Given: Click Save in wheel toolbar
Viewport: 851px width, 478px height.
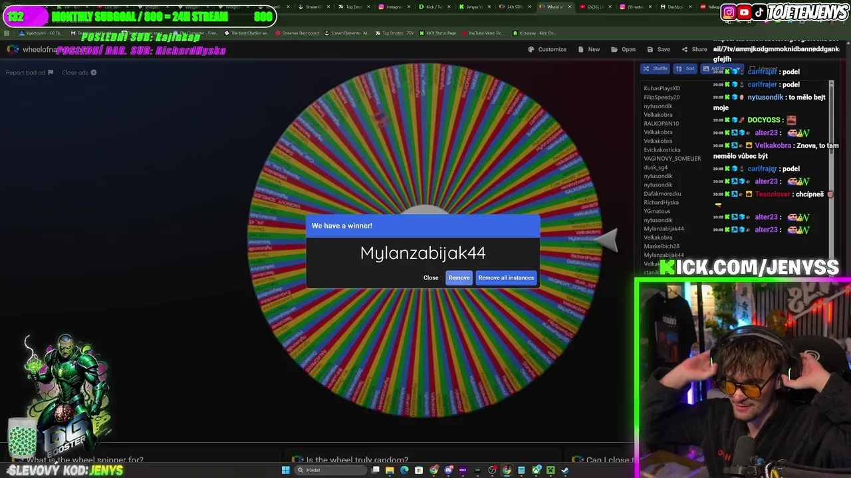Looking at the screenshot, I should [x=658, y=49].
